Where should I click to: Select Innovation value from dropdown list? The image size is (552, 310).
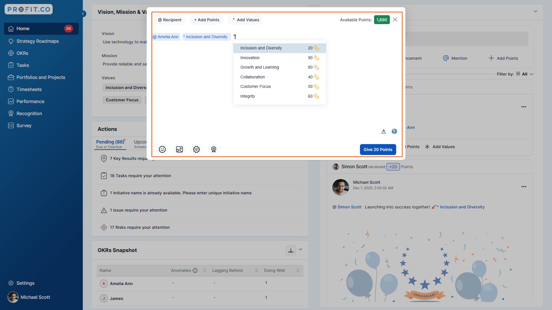pyautogui.click(x=250, y=58)
